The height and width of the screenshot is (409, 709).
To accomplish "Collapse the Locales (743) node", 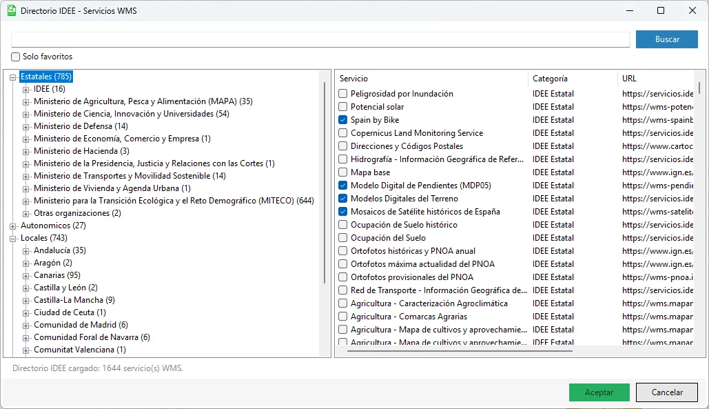I will (x=13, y=239).
